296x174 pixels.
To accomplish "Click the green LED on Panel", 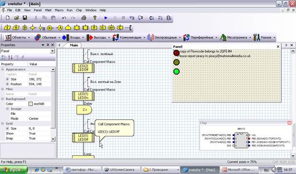I will point(176,72).
